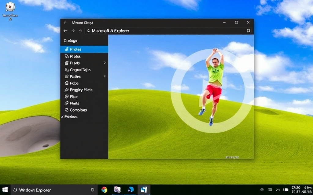Open the blue taskbar icon right of the document icon

click(x=131, y=190)
